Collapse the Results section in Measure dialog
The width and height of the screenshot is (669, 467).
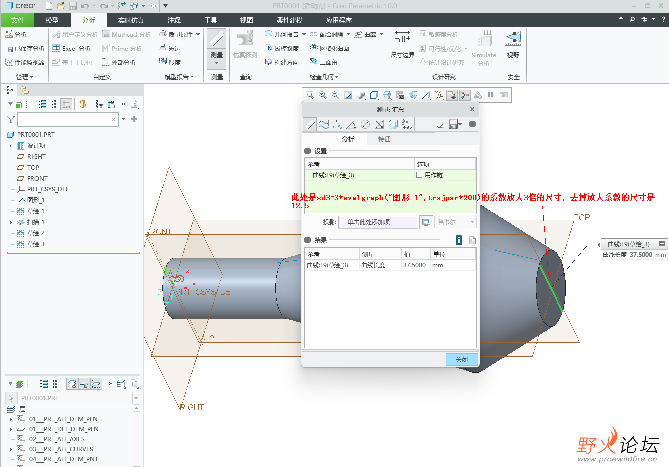pos(307,240)
